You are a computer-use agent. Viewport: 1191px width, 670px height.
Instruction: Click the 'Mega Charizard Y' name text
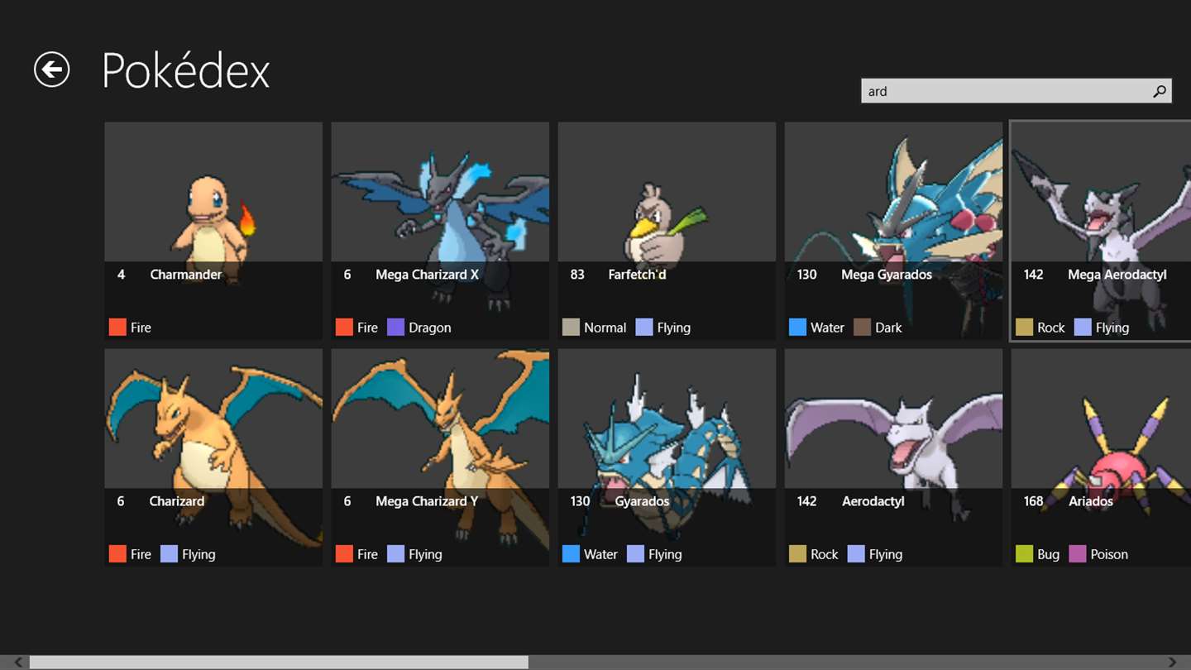[x=427, y=501]
